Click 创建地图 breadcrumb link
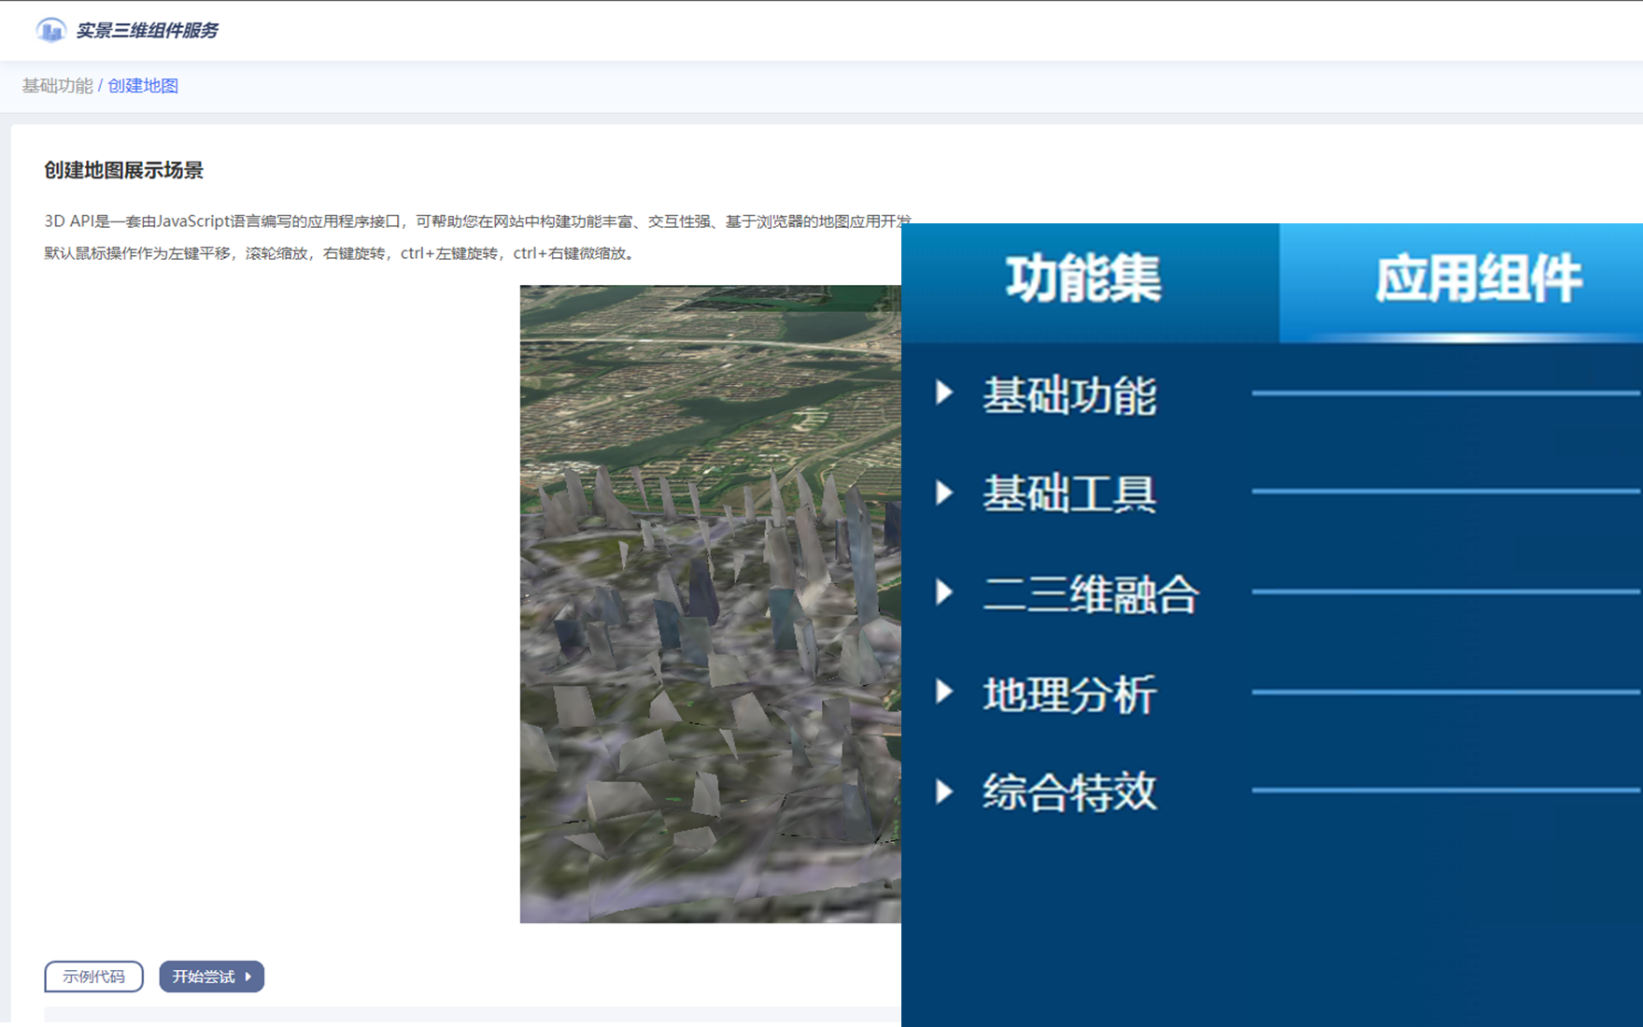Screen dimensions: 1643x1027 (143, 86)
